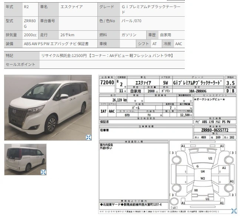Click lot number 72040 on the sheet

point(107,83)
